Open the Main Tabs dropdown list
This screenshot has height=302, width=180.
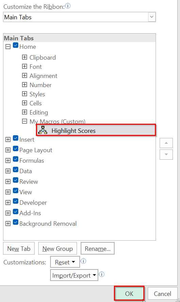(x=152, y=17)
